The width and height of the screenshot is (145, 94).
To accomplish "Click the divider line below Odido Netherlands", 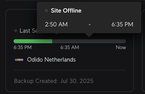I will 70,70.
